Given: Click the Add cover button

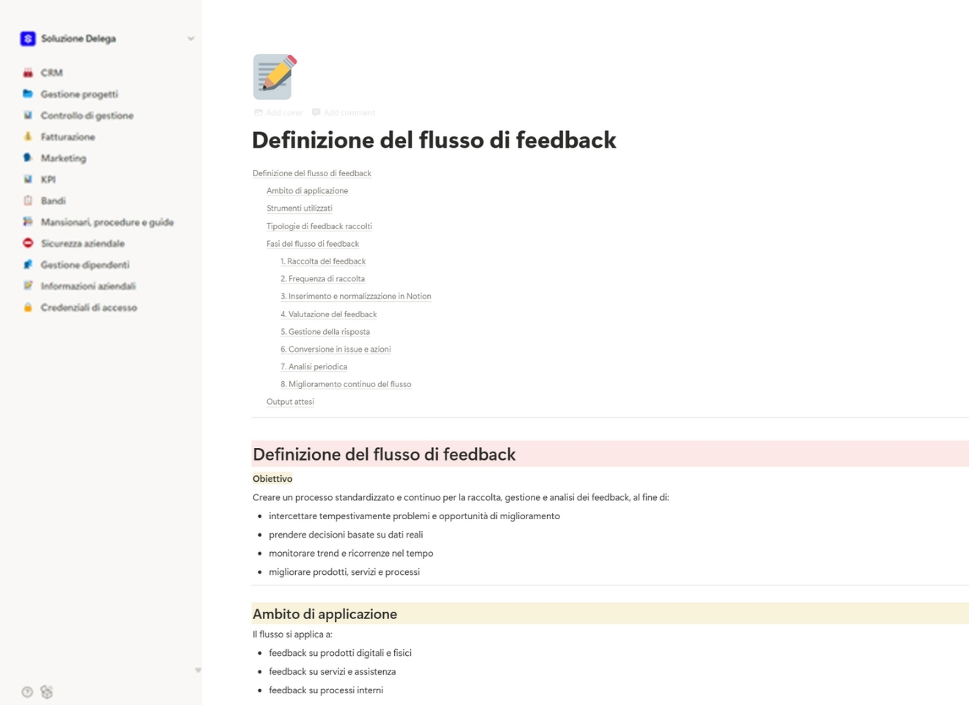Looking at the screenshot, I should pyautogui.click(x=279, y=112).
